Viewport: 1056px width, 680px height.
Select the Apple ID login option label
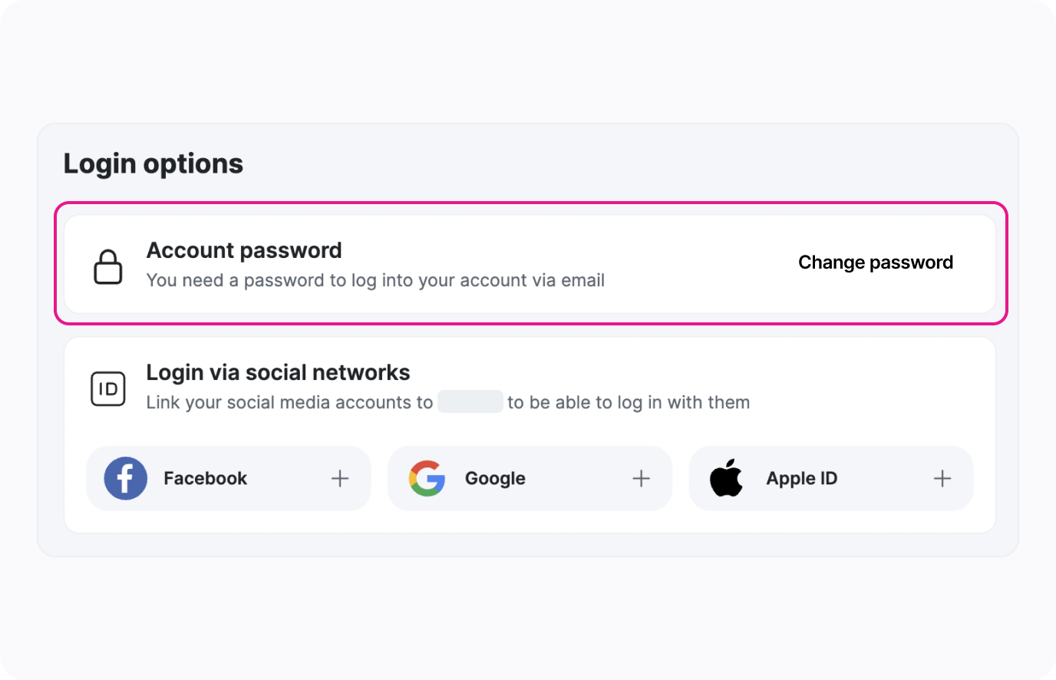coord(801,478)
